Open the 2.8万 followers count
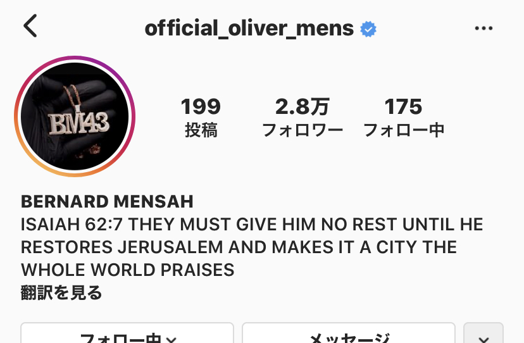Screen dimensions: 524x343 [303, 107]
